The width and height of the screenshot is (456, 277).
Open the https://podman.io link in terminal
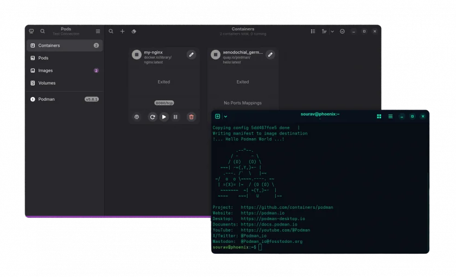tap(263, 213)
